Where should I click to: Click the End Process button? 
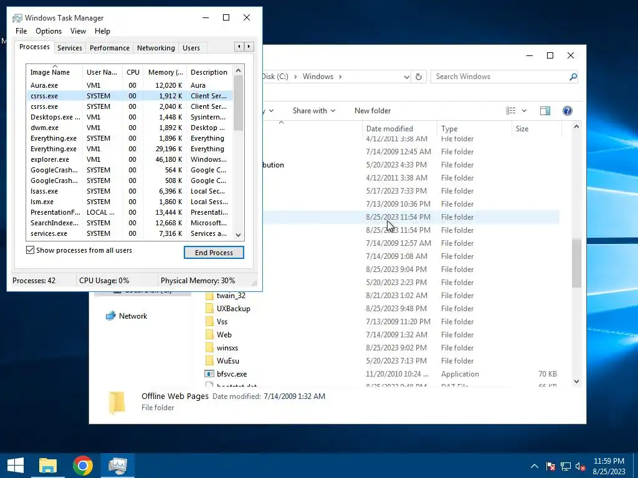[214, 253]
